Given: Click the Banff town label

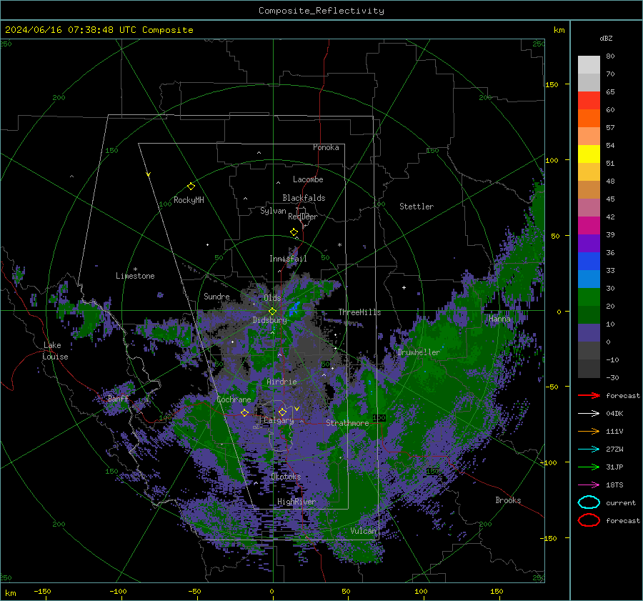Looking at the screenshot, I should [118, 399].
